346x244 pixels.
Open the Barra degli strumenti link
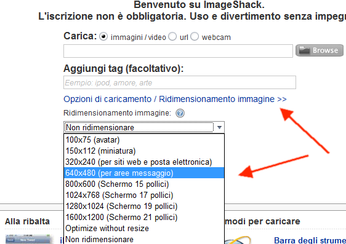click(310, 240)
